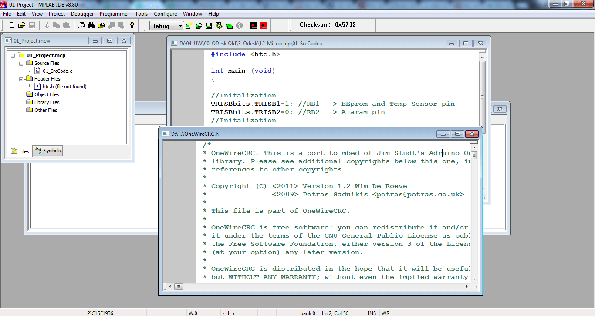Click the gray info circle toolbar icon
Image resolution: width=595 pixels, height=316 pixels.
(x=239, y=26)
